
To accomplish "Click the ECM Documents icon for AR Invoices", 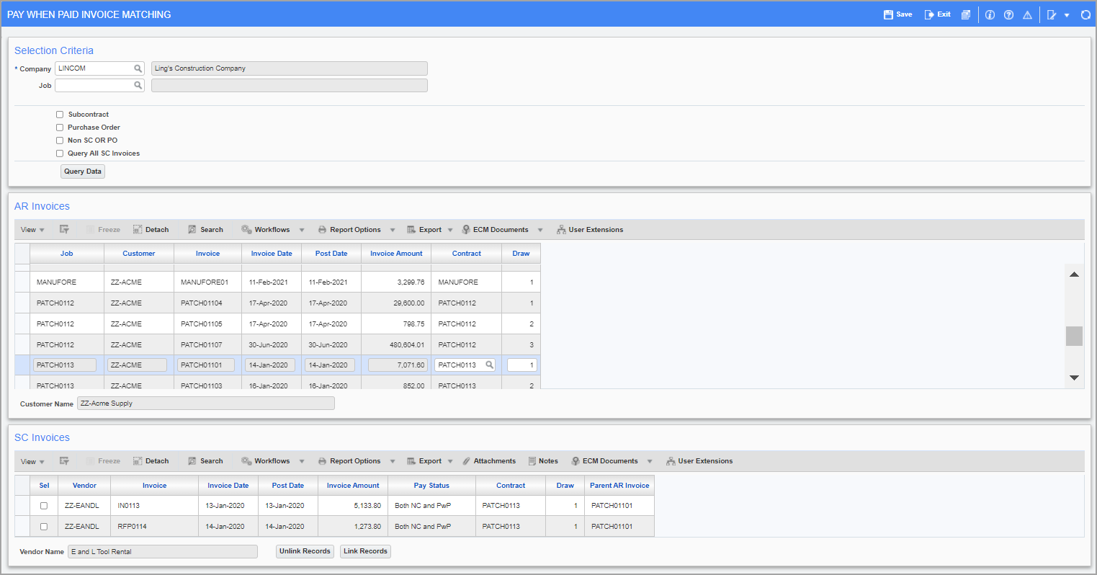I will pyautogui.click(x=497, y=229).
